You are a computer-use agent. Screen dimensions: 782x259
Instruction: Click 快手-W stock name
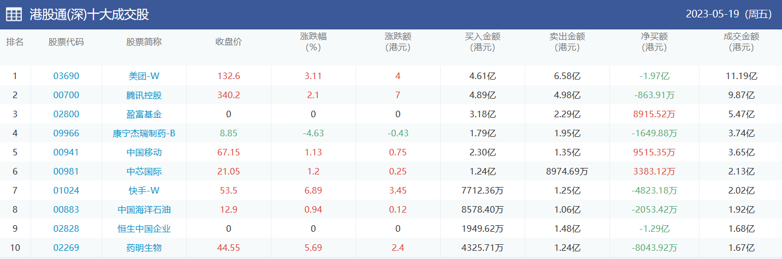point(144,191)
